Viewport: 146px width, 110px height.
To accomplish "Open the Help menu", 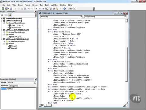I will pyautogui.click(x=70, y=5).
